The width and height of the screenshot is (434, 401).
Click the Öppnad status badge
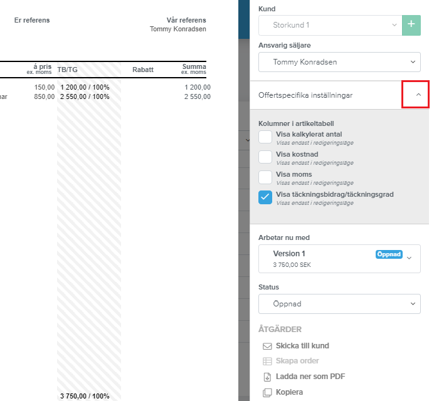(x=389, y=254)
